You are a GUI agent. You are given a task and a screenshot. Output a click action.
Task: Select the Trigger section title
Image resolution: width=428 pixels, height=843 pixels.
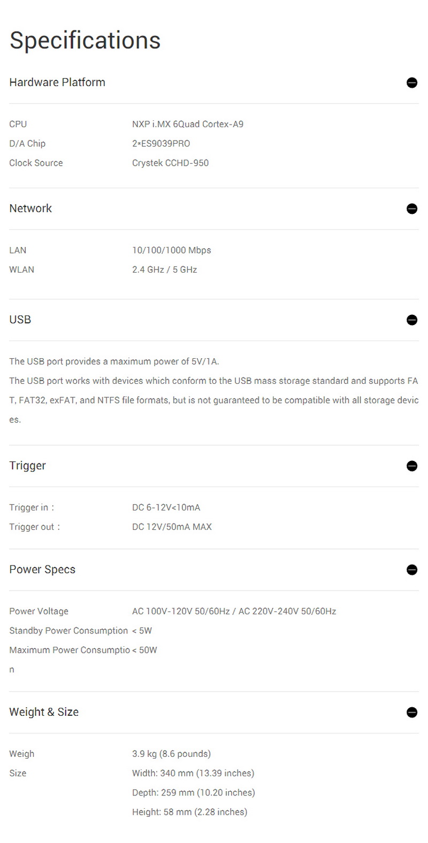pos(27,466)
